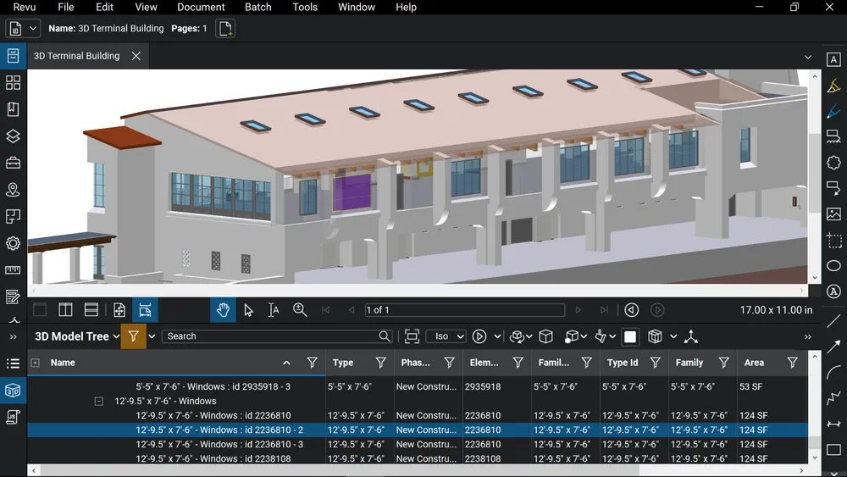Select the Pan hand tool
The image size is (847, 477).
click(x=223, y=310)
